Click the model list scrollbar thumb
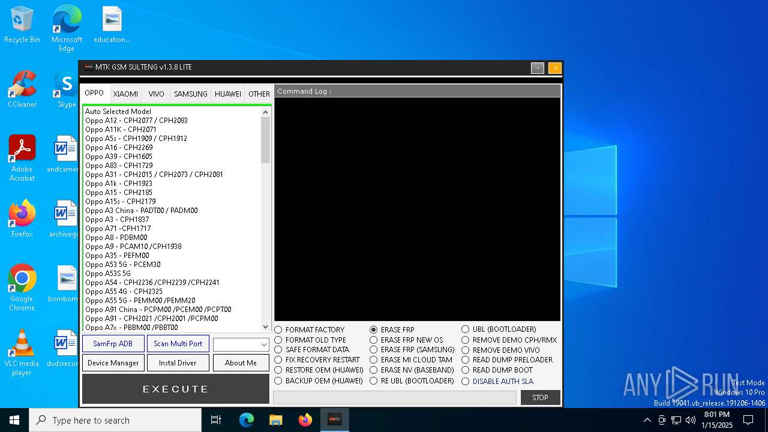Image resolution: width=768 pixels, height=432 pixels. pyautogui.click(x=266, y=140)
